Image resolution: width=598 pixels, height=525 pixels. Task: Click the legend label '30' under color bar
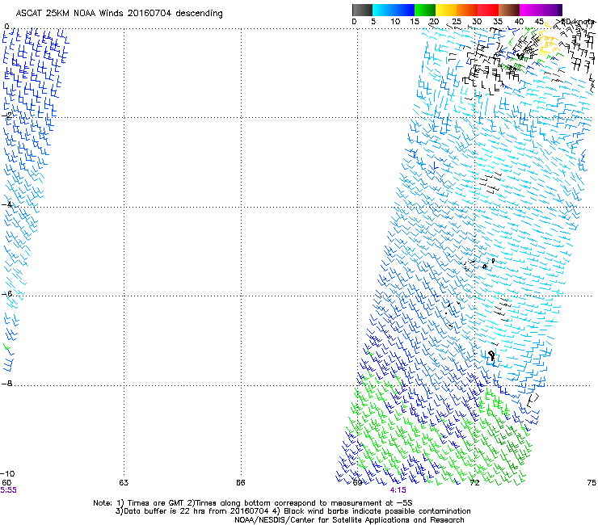[x=477, y=22]
